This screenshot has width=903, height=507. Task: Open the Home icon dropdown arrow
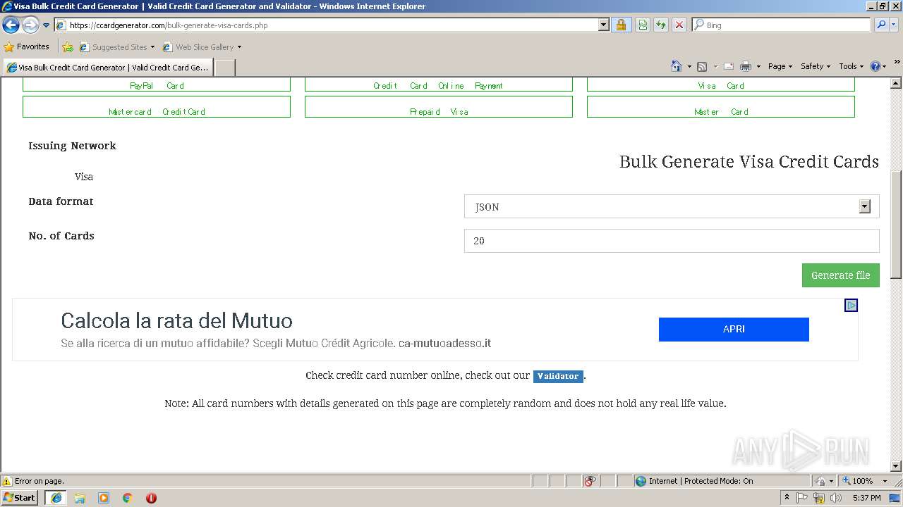click(689, 66)
